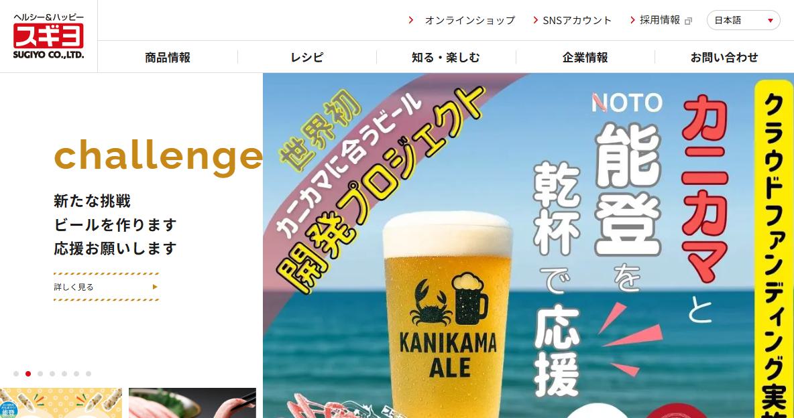The height and width of the screenshot is (418, 794).
Task: Click the Sugiyo company logo
Action: tap(48, 36)
